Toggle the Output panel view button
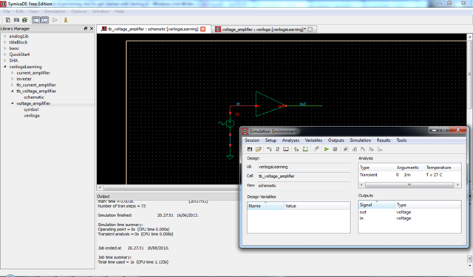Screen dimensions: 473x277 44,20
